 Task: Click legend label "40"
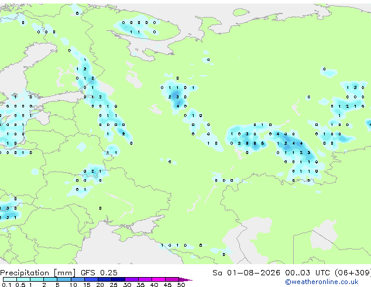(x=154, y=285)
